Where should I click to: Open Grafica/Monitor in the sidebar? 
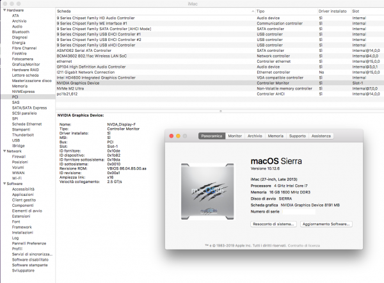[x=26, y=65]
